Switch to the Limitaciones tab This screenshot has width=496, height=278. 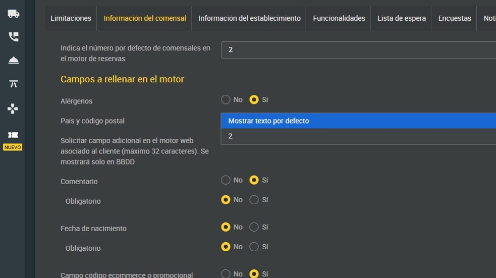tap(71, 18)
